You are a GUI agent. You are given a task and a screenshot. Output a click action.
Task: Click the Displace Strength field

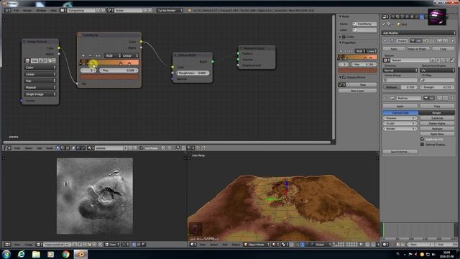click(x=438, y=87)
